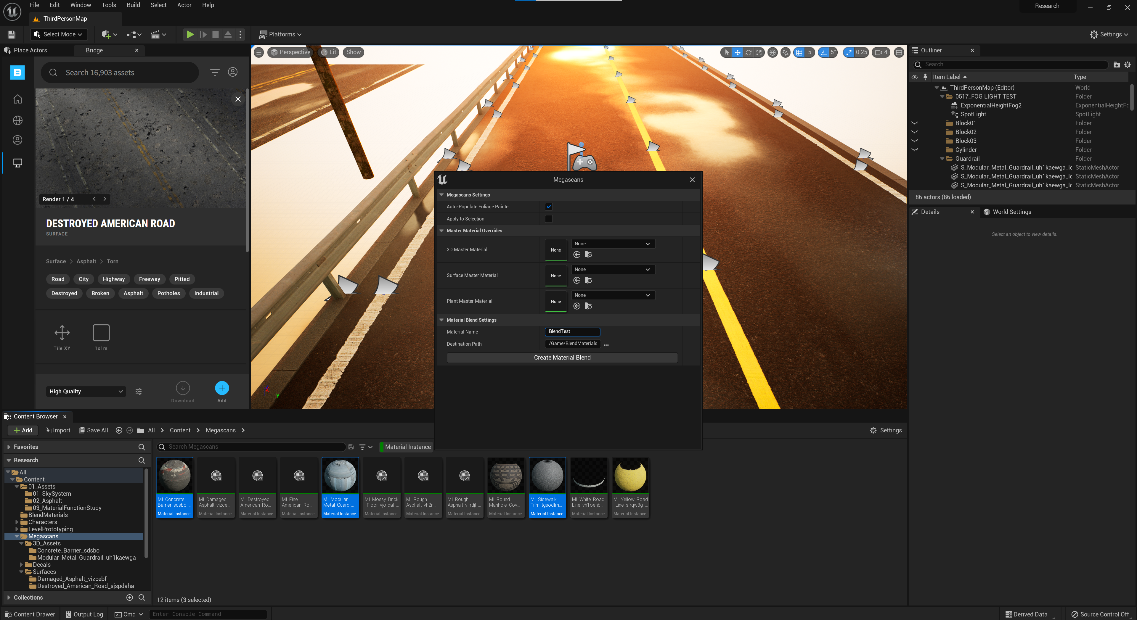
Task: Toggle the Material Instance filter chip
Action: (x=407, y=447)
